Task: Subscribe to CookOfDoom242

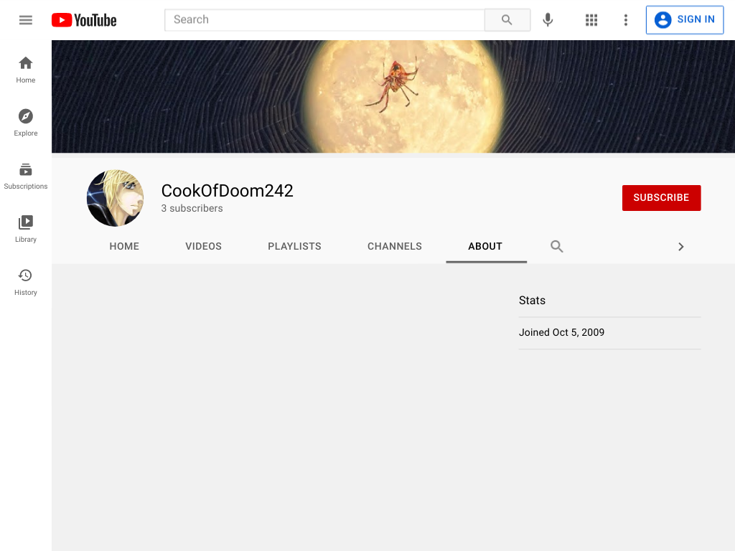Action: point(661,198)
